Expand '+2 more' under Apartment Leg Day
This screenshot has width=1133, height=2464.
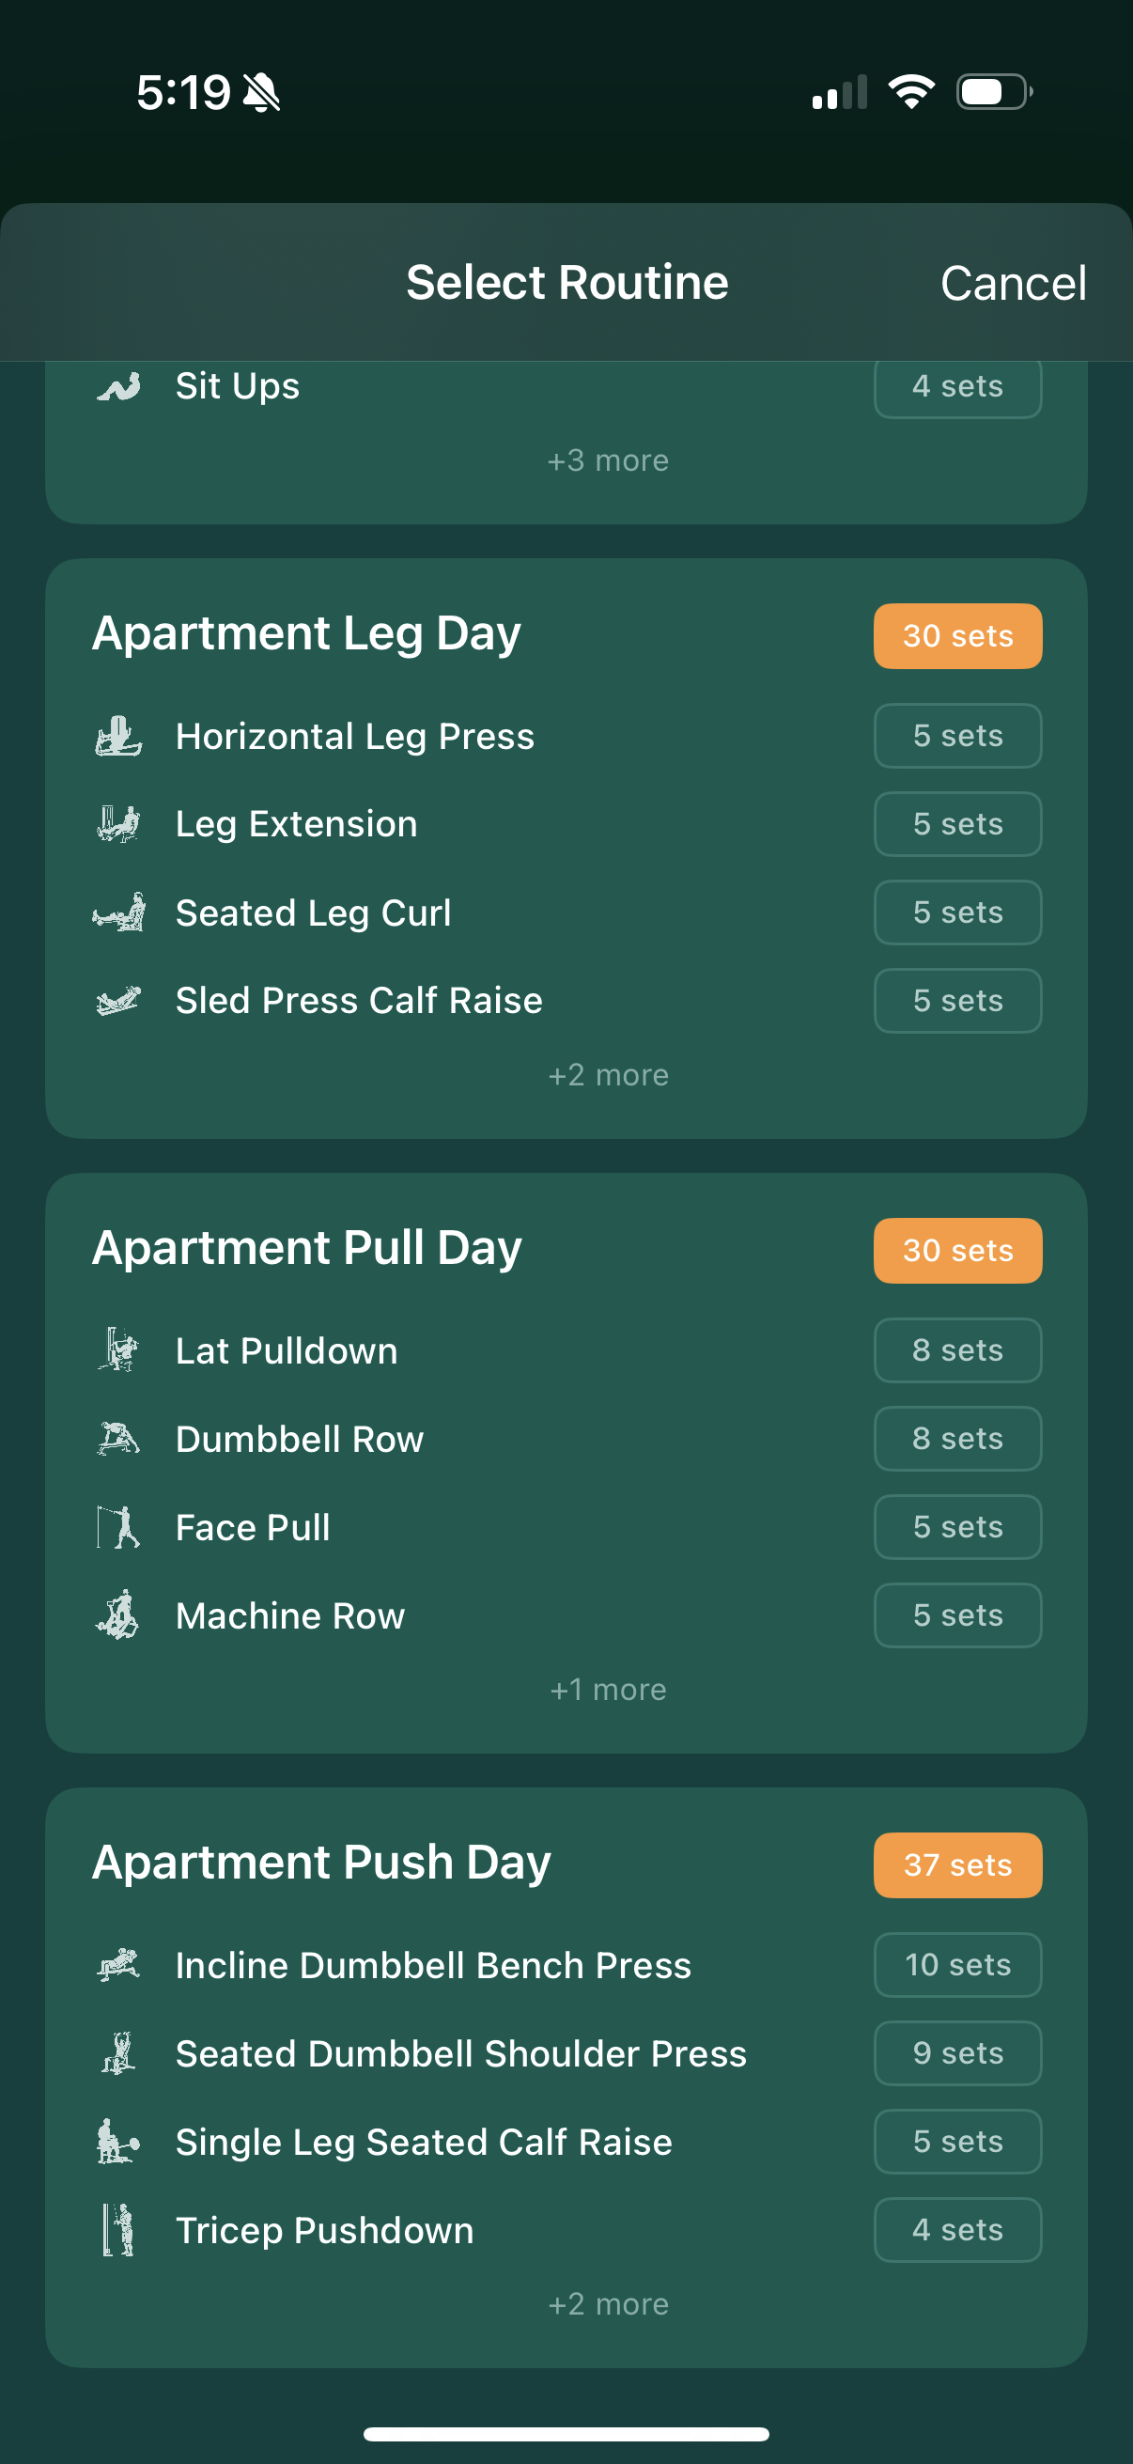click(608, 1075)
